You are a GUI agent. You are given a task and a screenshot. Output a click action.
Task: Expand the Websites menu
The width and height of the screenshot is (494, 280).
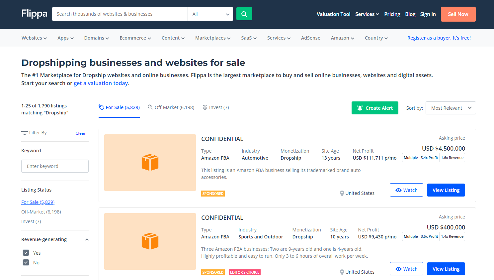point(34,38)
